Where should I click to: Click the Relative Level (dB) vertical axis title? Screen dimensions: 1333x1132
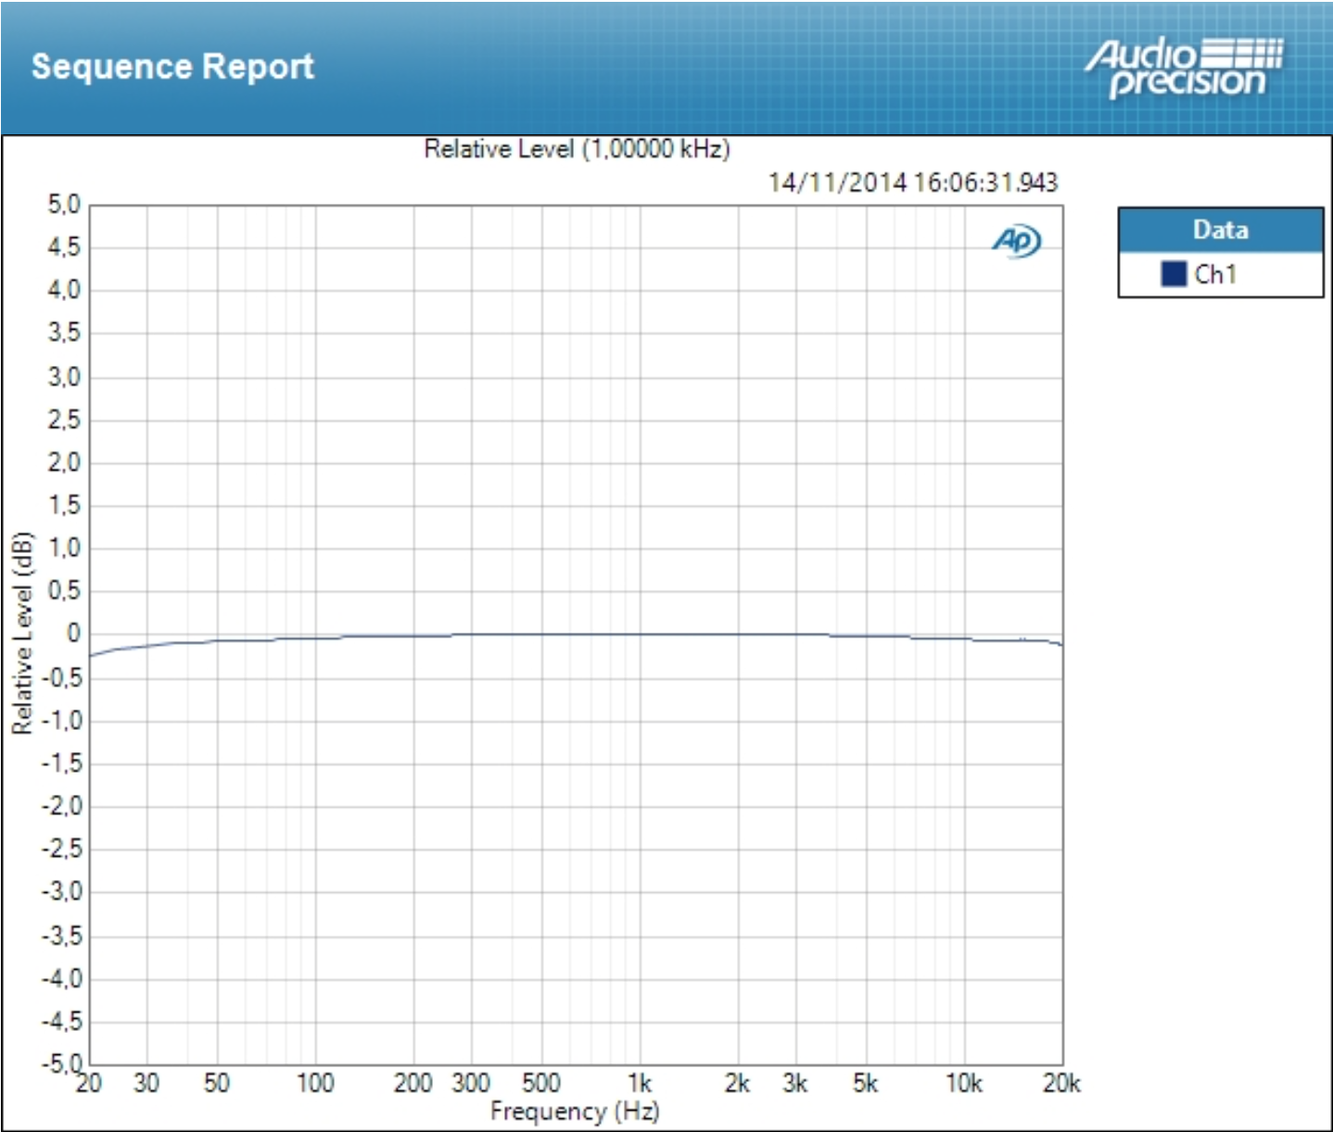tap(22, 634)
